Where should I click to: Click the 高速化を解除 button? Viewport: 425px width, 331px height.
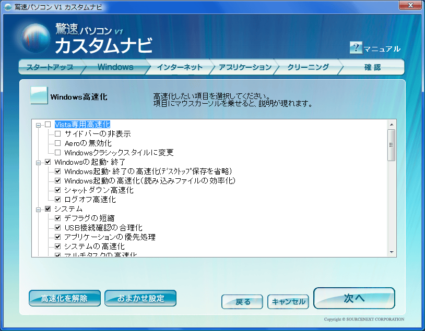65,298
